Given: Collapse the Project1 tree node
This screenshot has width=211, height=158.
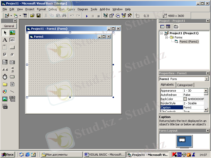Looking at the screenshot, I should [161, 33].
